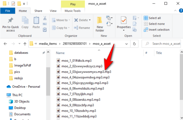Screen dimensions: 183x120
Task: Click Select none
Action: point(154,24)
